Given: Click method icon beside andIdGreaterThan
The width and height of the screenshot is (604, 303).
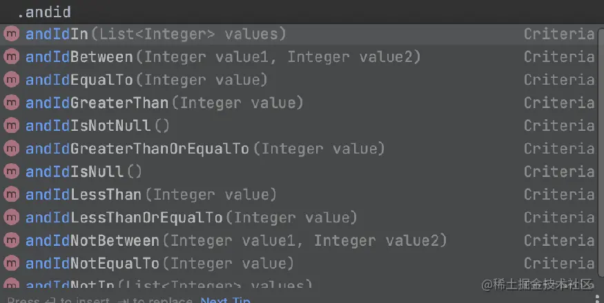Looking at the screenshot, I should [11, 103].
